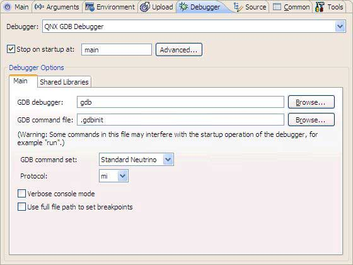Click the stop-at field containing main
The width and height of the screenshot is (353, 265).
pos(117,50)
